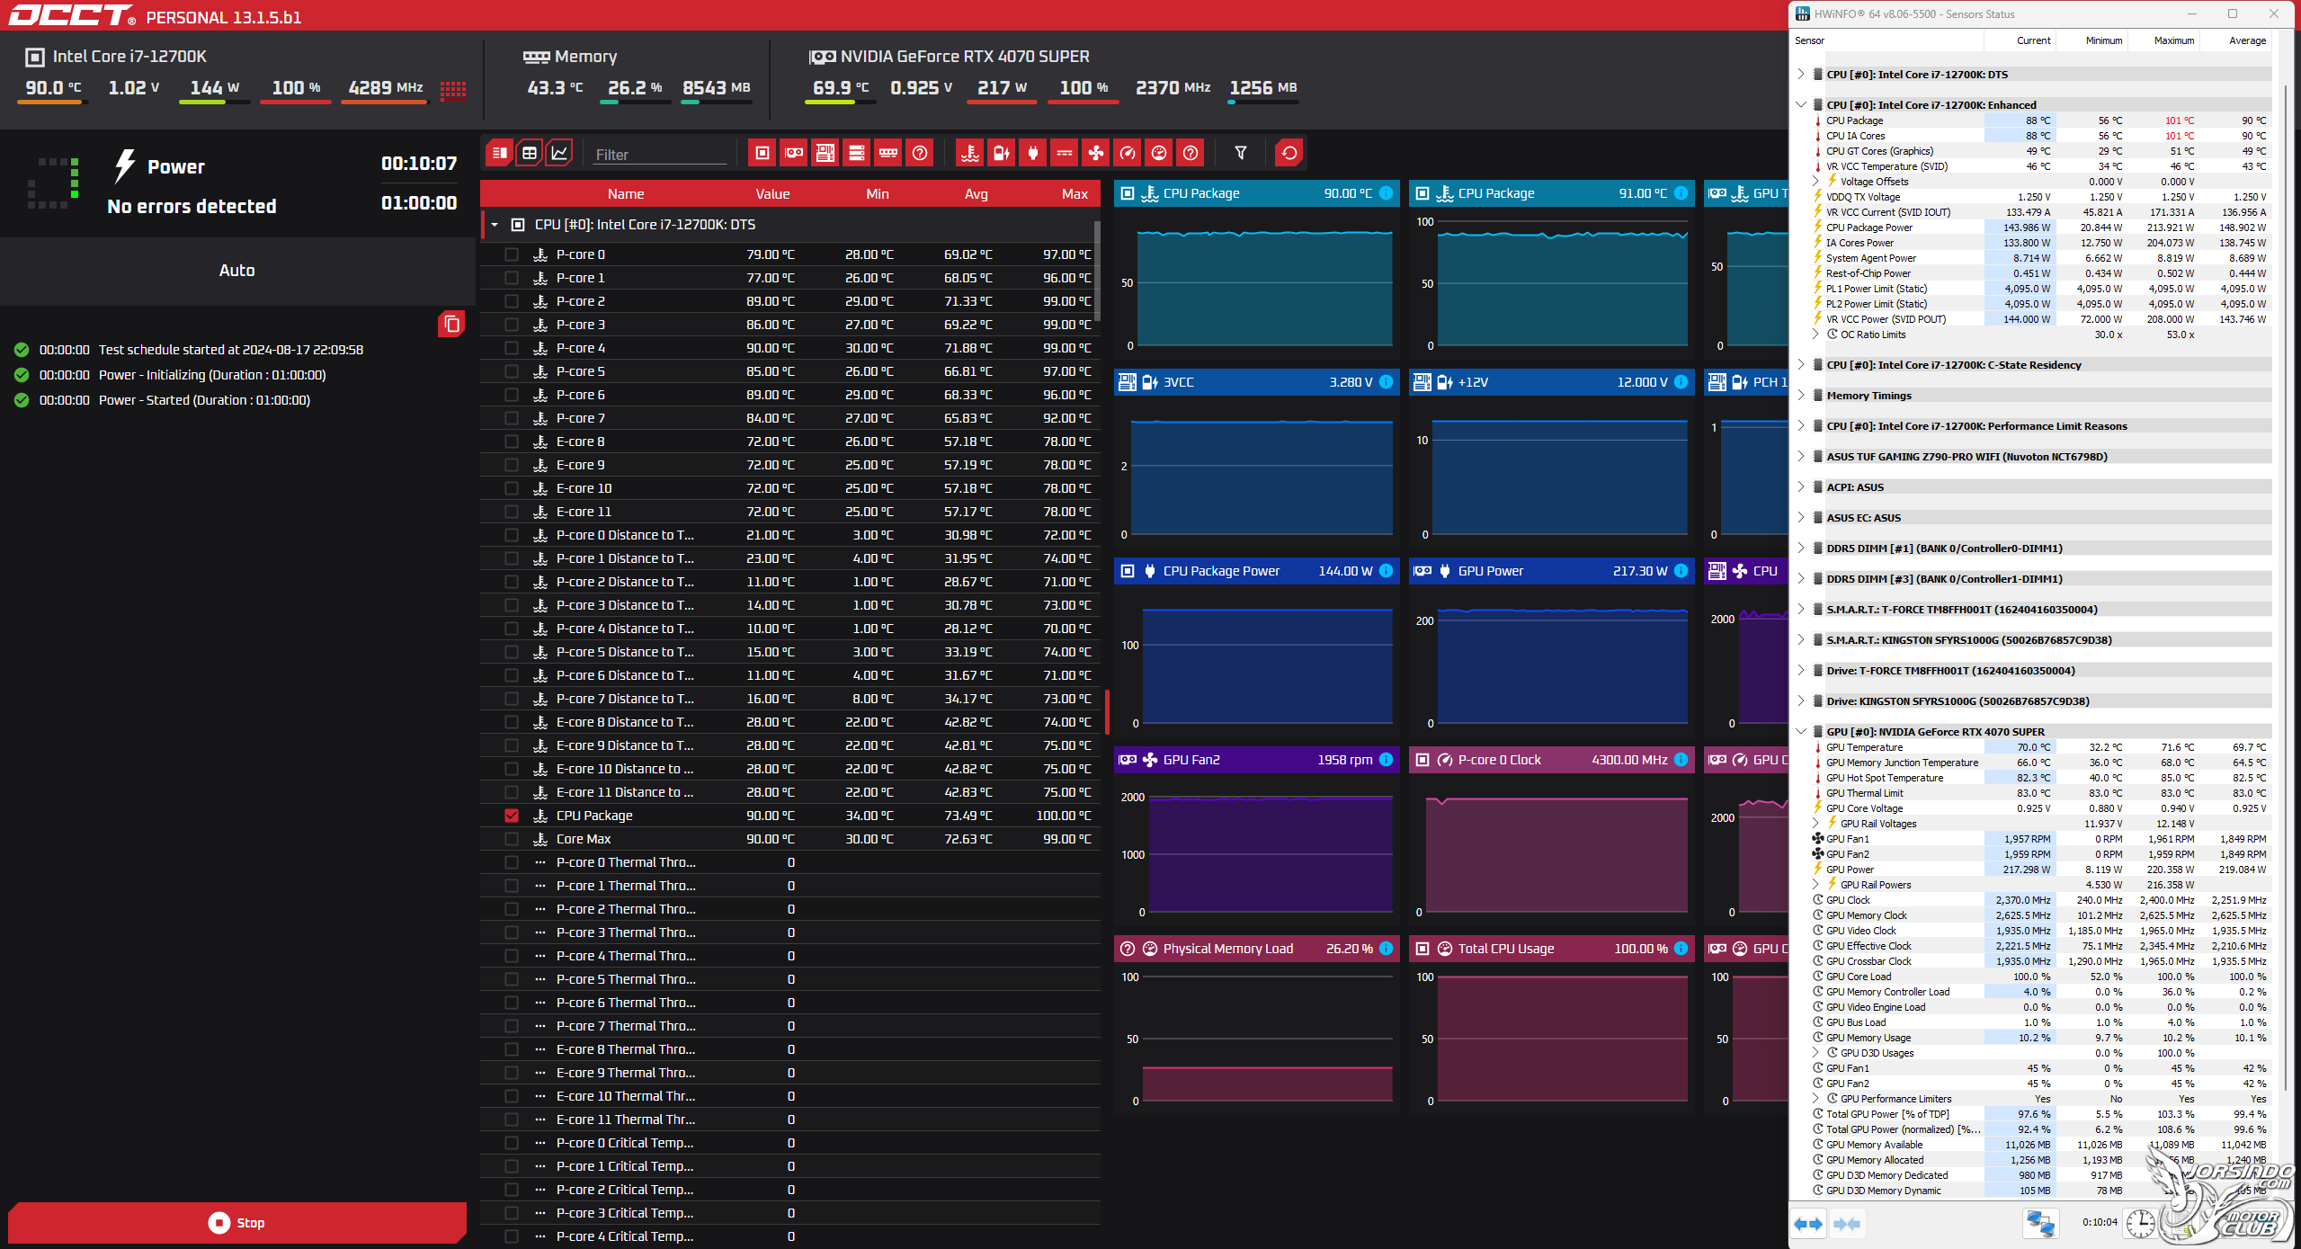Image resolution: width=2301 pixels, height=1249 pixels.
Task: Check the P-core 4 row checkbox
Action: click(512, 348)
